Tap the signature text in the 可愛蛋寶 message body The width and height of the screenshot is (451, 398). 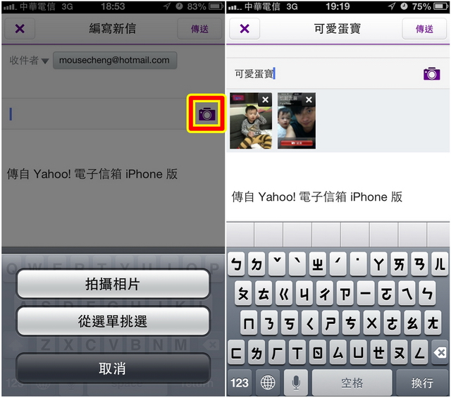tap(317, 197)
